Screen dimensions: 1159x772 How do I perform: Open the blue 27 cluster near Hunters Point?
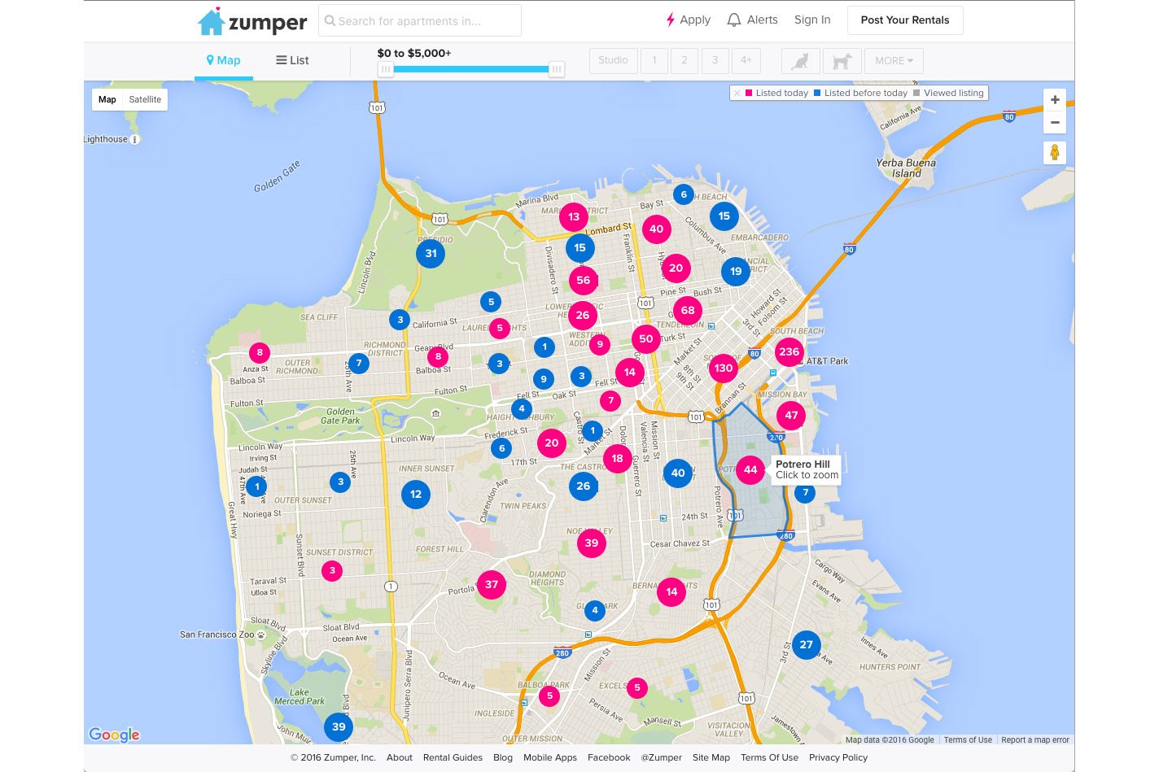[x=806, y=644]
